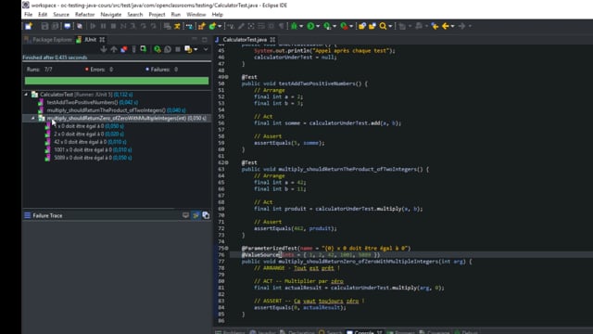Open the Search icon dropdown arrow
Screen dimensions: 593x334
pyautogui.click(x=390, y=26)
